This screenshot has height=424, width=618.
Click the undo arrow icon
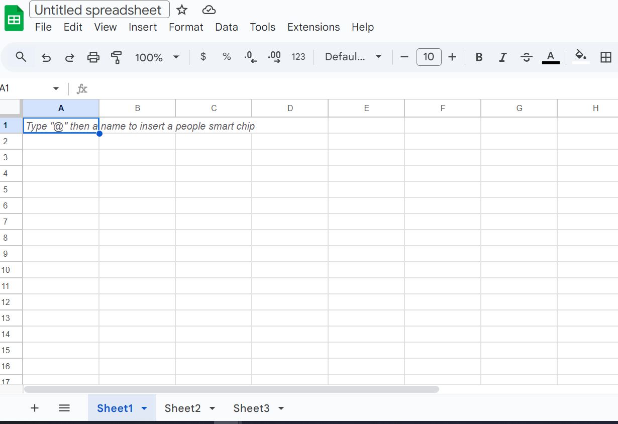pyautogui.click(x=46, y=57)
